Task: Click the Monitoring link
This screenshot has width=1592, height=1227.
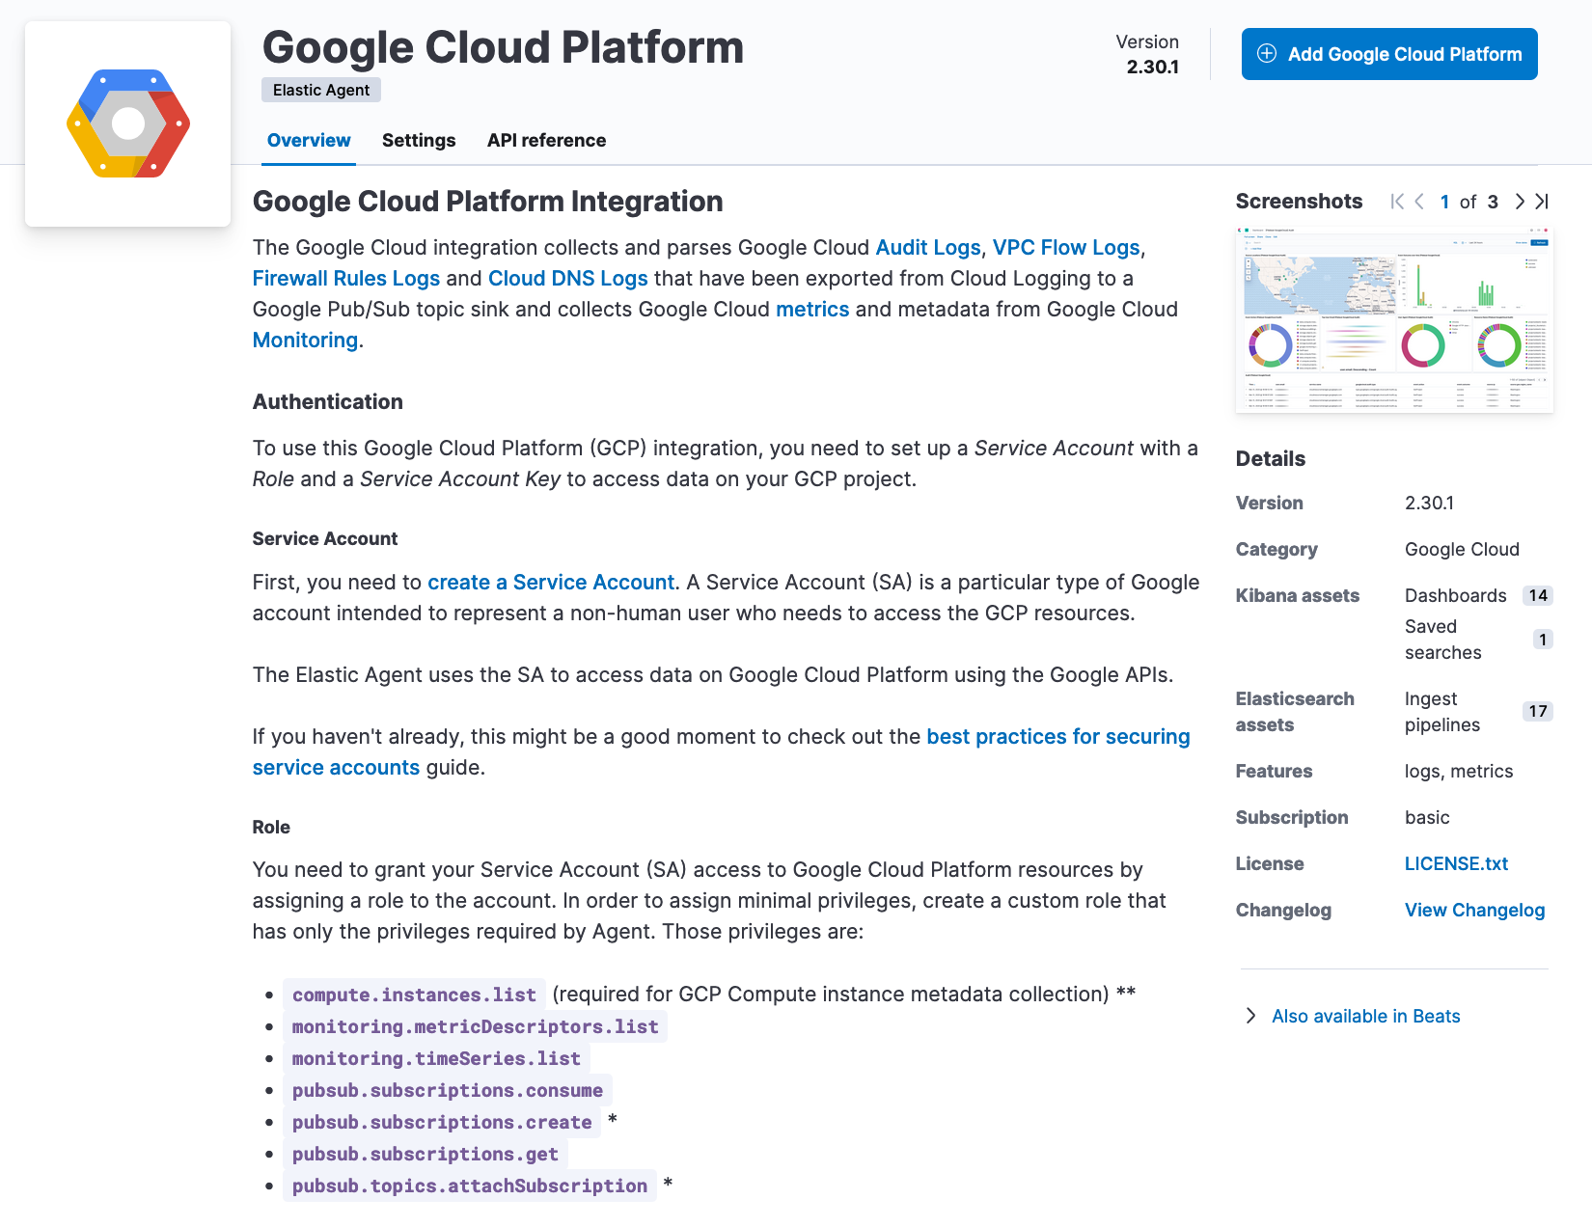Action: click(x=305, y=341)
